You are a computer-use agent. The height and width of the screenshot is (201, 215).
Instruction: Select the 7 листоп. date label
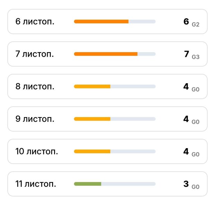tap(35, 54)
